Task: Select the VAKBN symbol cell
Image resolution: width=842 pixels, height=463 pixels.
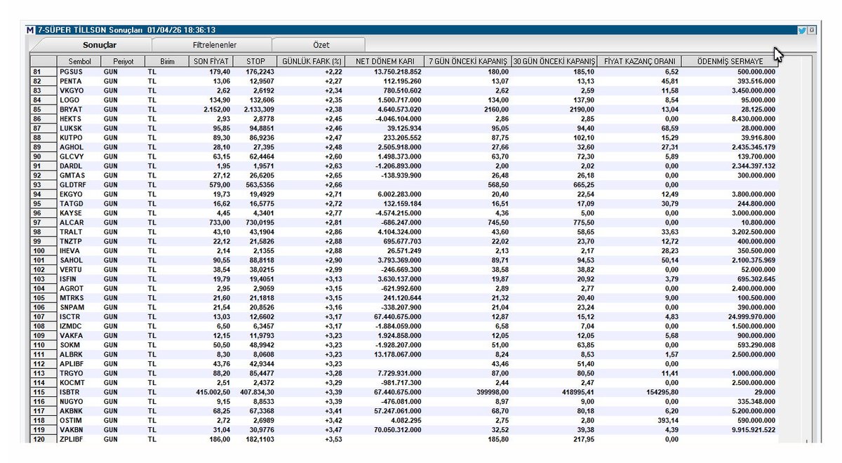Action: (79, 431)
